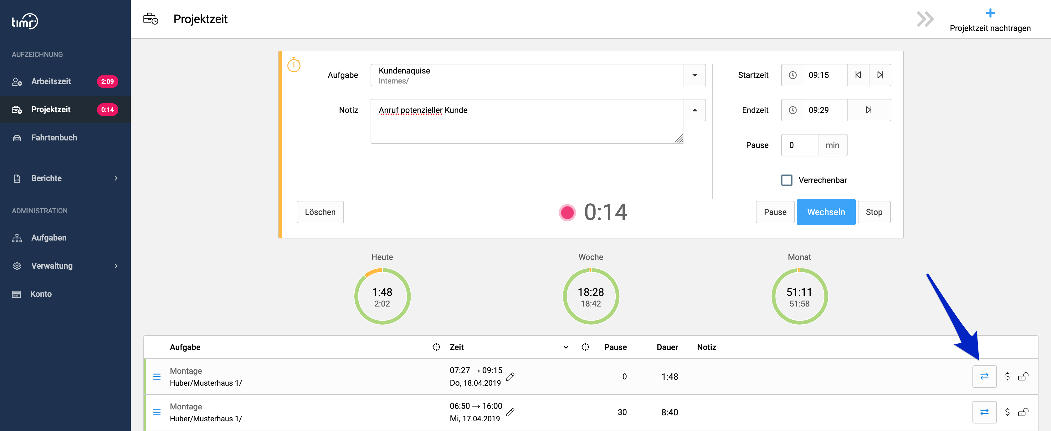
Task: Click the Berichte document icon
Action: coord(17,179)
